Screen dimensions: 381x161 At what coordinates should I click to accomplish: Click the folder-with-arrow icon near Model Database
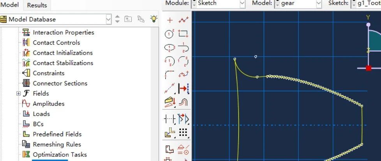128,19
